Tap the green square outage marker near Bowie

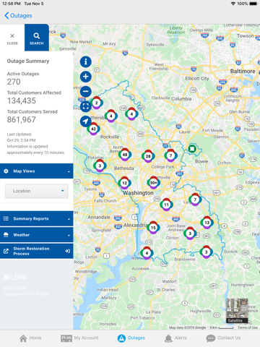coord(192,149)
